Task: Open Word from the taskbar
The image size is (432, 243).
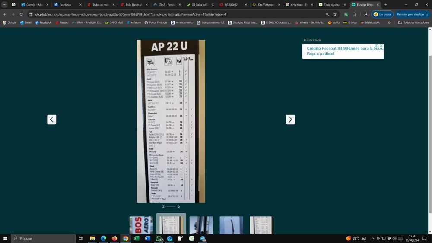Action: pyautogui.click(x=147, y=238)
